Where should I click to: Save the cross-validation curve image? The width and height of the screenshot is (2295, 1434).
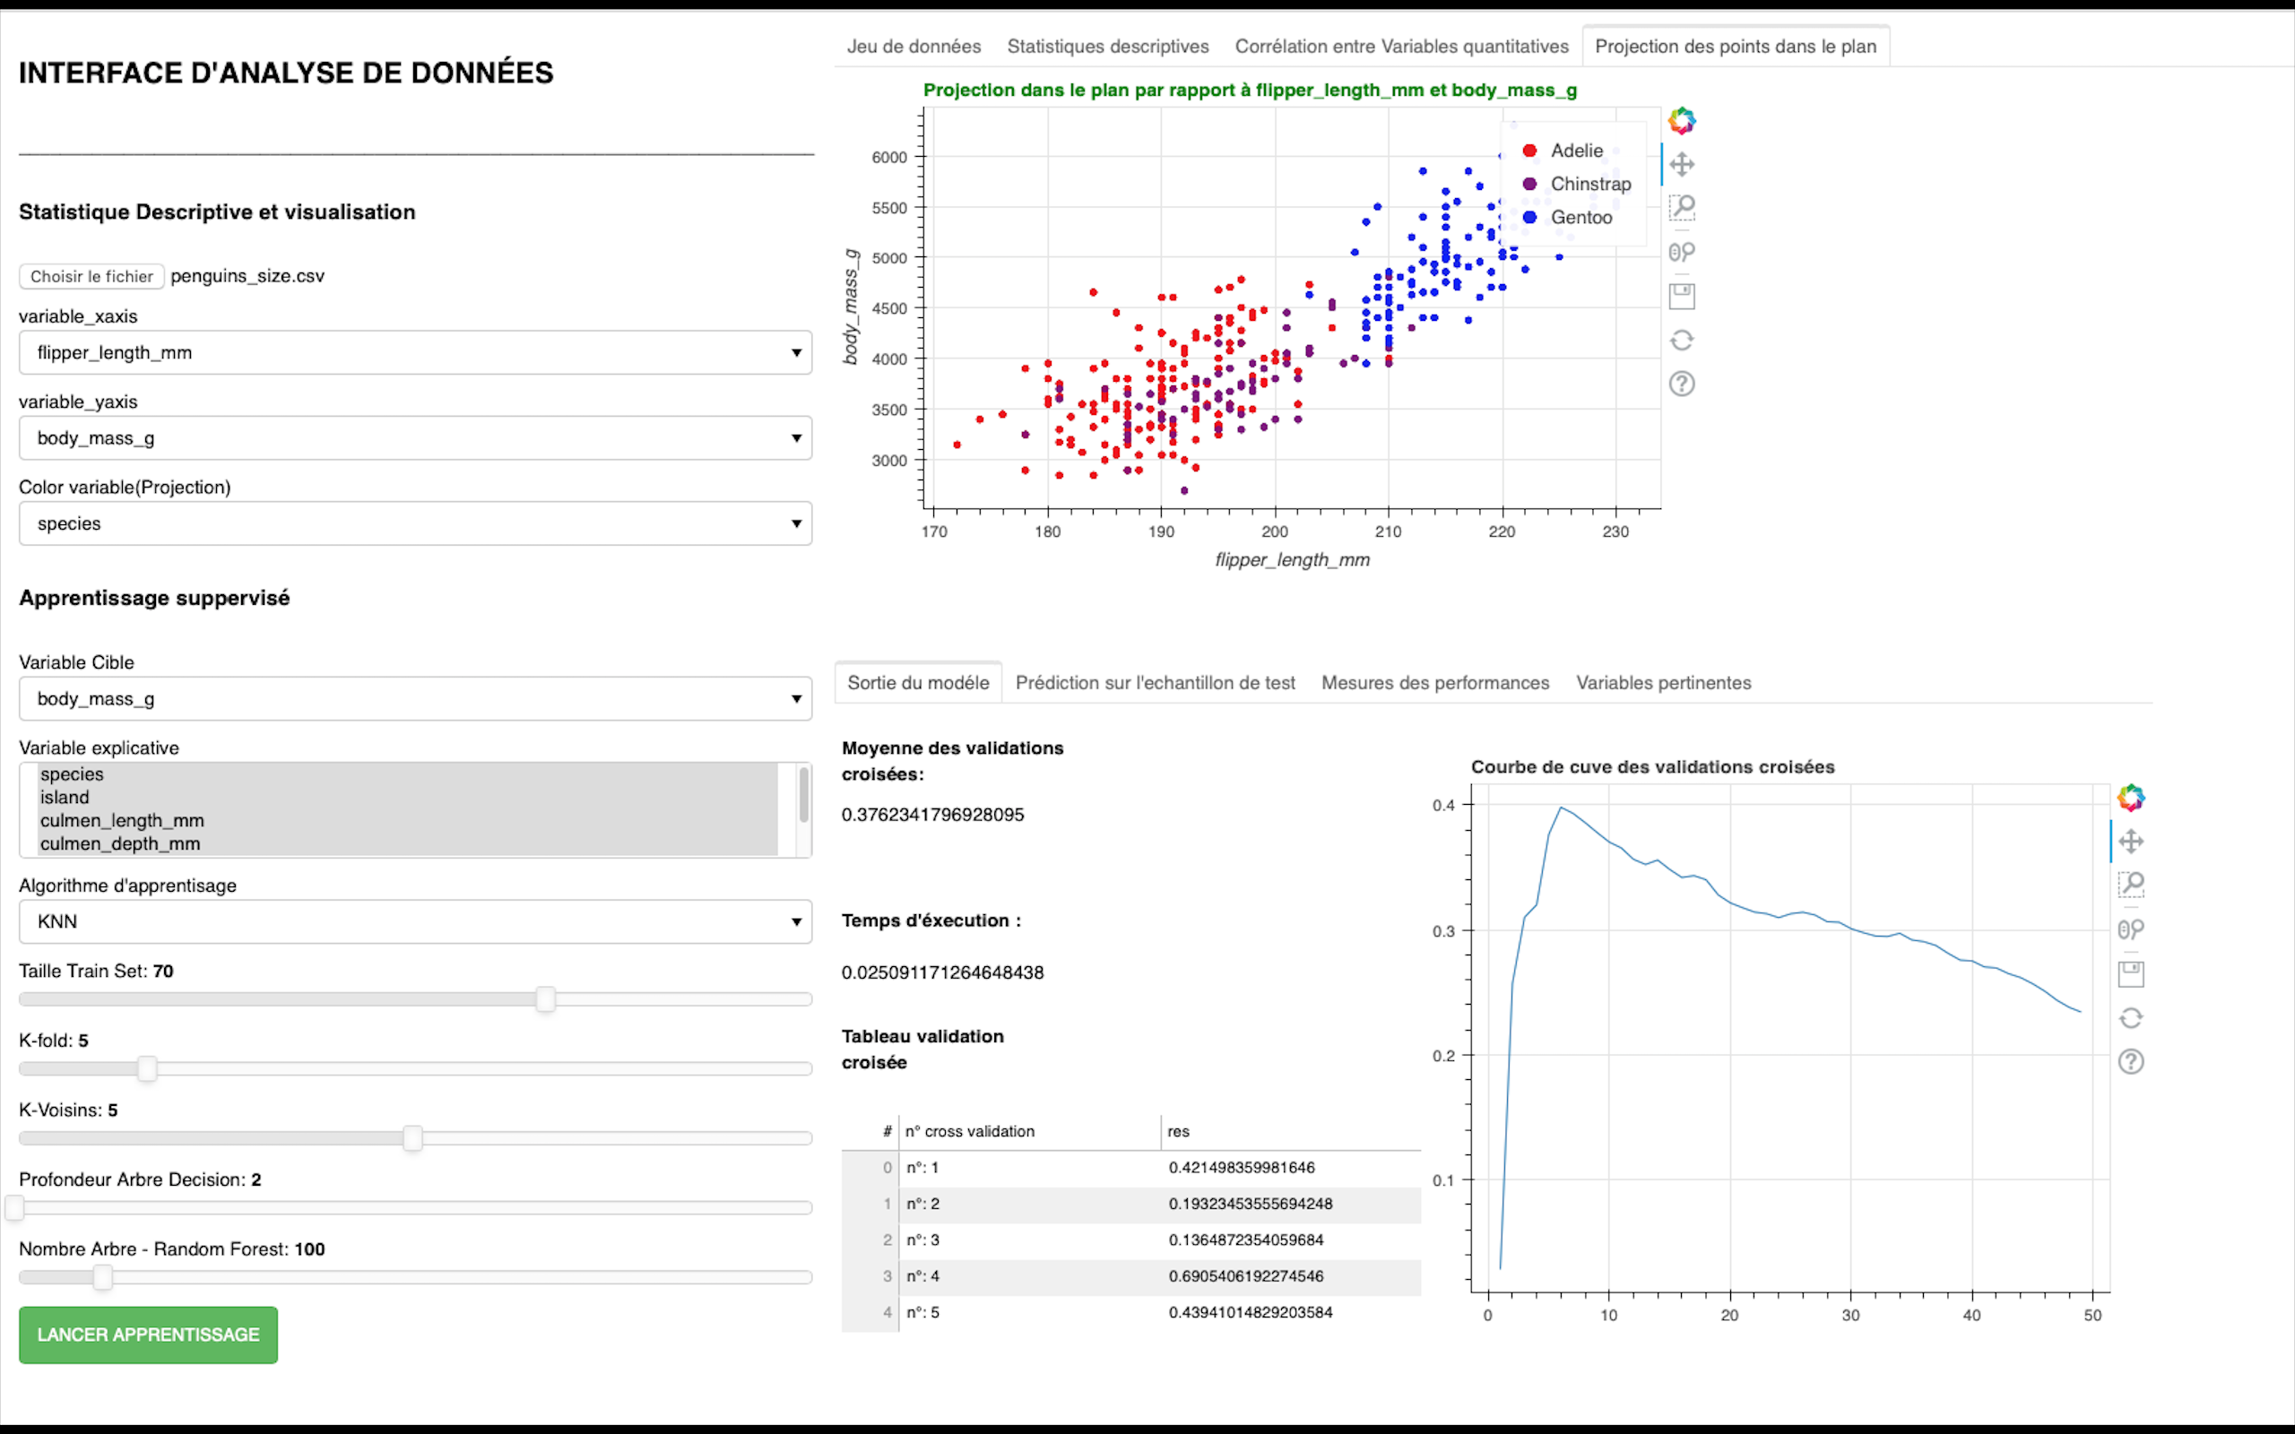coord(2131,973)
